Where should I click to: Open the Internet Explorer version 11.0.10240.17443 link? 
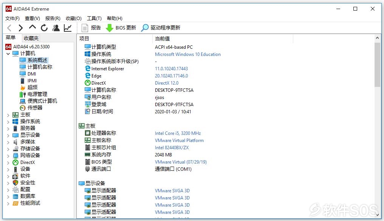(171, 69)
